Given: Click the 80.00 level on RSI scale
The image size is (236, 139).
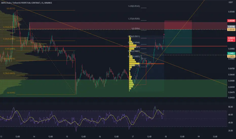Looking at the screenshot, I should pos(231,107).
